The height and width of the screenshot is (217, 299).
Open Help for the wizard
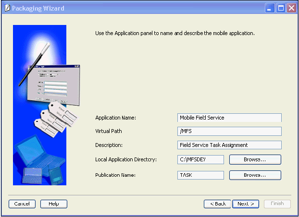click(54, 204)
